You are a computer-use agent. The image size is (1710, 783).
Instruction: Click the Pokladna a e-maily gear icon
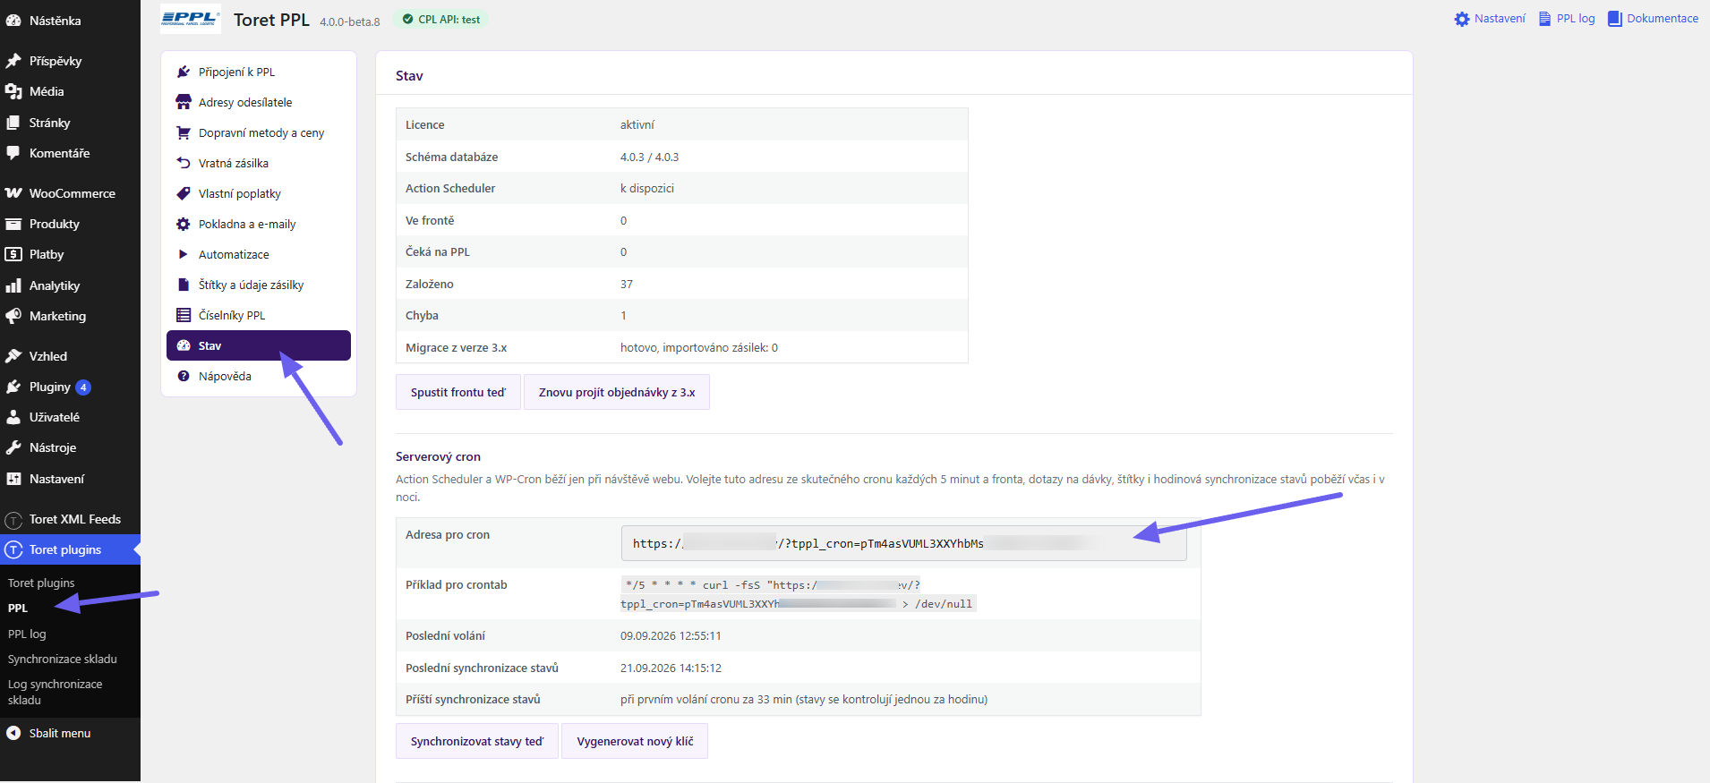pyautogui.click(x=184, y=224)
